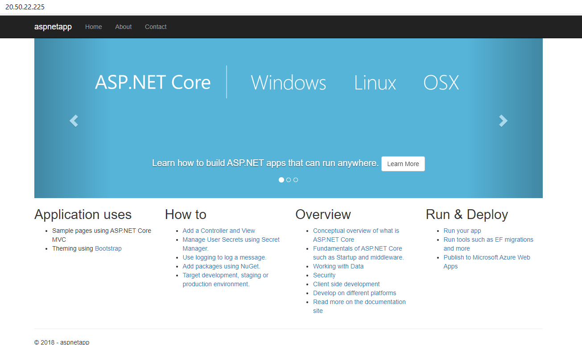Open Publish to Microsoft Azure Web Apps link
The width and height of the screenshot is (582, 345).
click(487, 262)
